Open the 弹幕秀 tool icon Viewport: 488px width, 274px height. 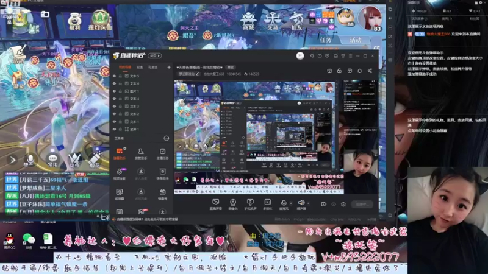click(162, 194)
